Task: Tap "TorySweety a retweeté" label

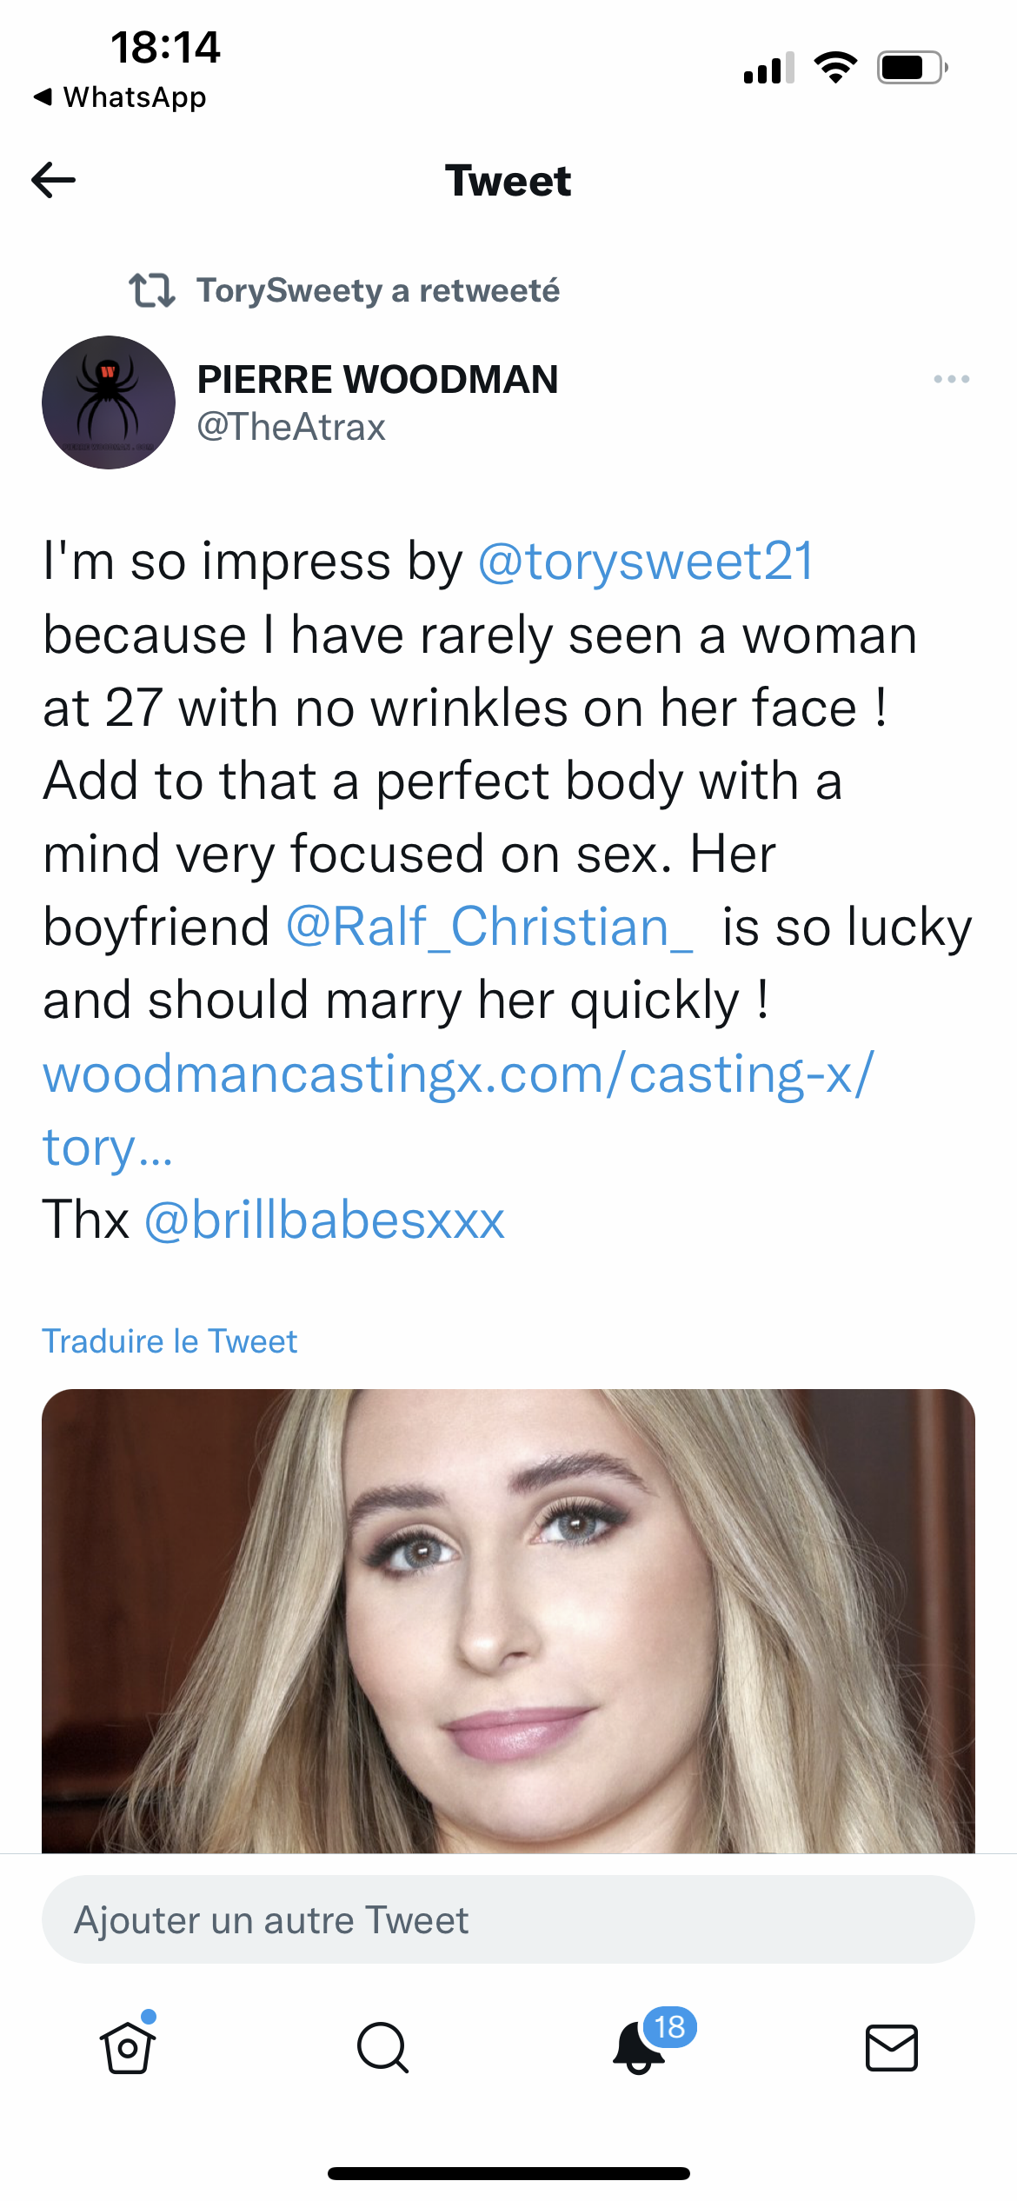Action: pyautogui.click(x=377, y=290)
